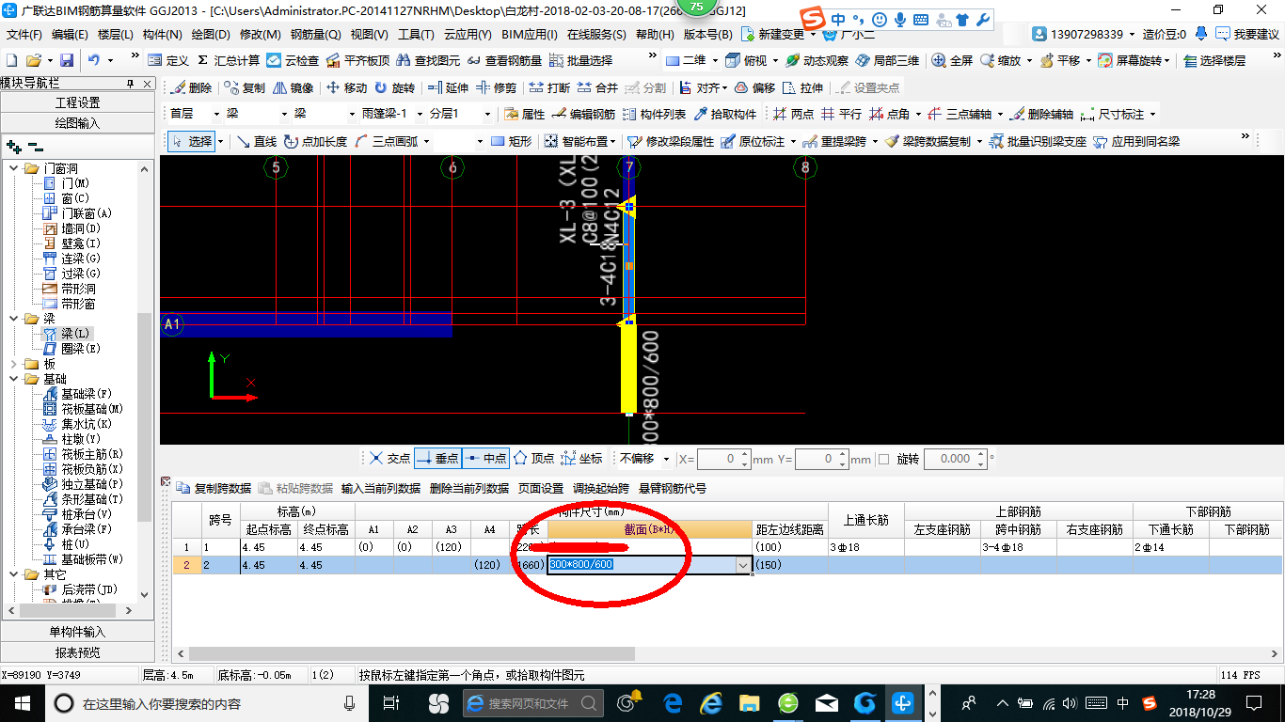This screenshot has width=1285, height=722.
Task: Expand the 板 tree node
Action: [x=13, y=364]
